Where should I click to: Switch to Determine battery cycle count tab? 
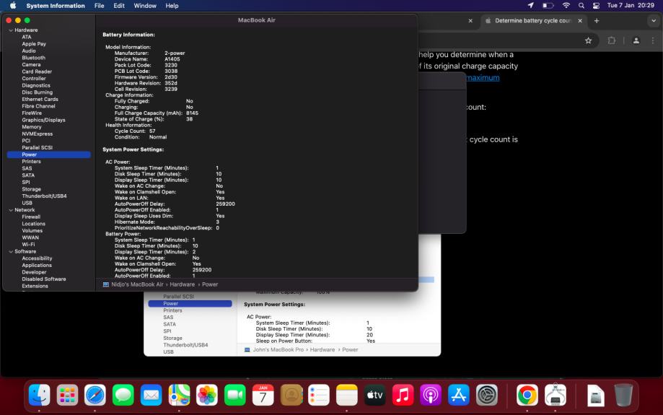coord(532,21)
